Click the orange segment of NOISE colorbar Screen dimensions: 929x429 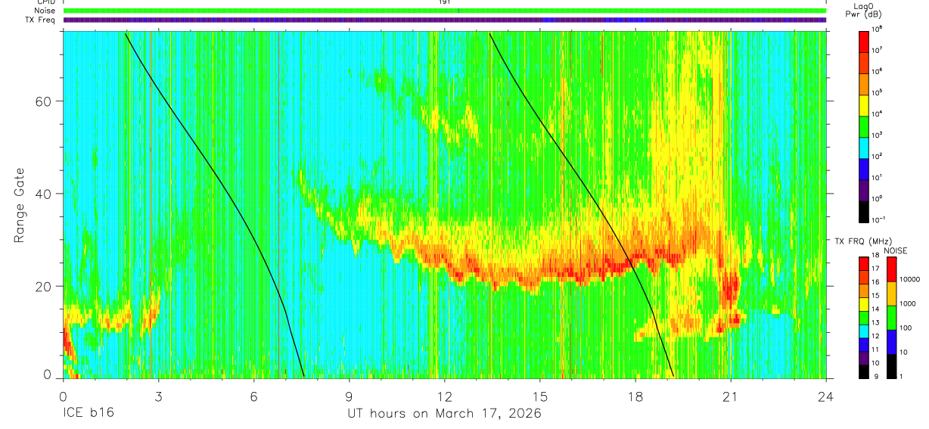pyautogui.click(x=891, y=294)
